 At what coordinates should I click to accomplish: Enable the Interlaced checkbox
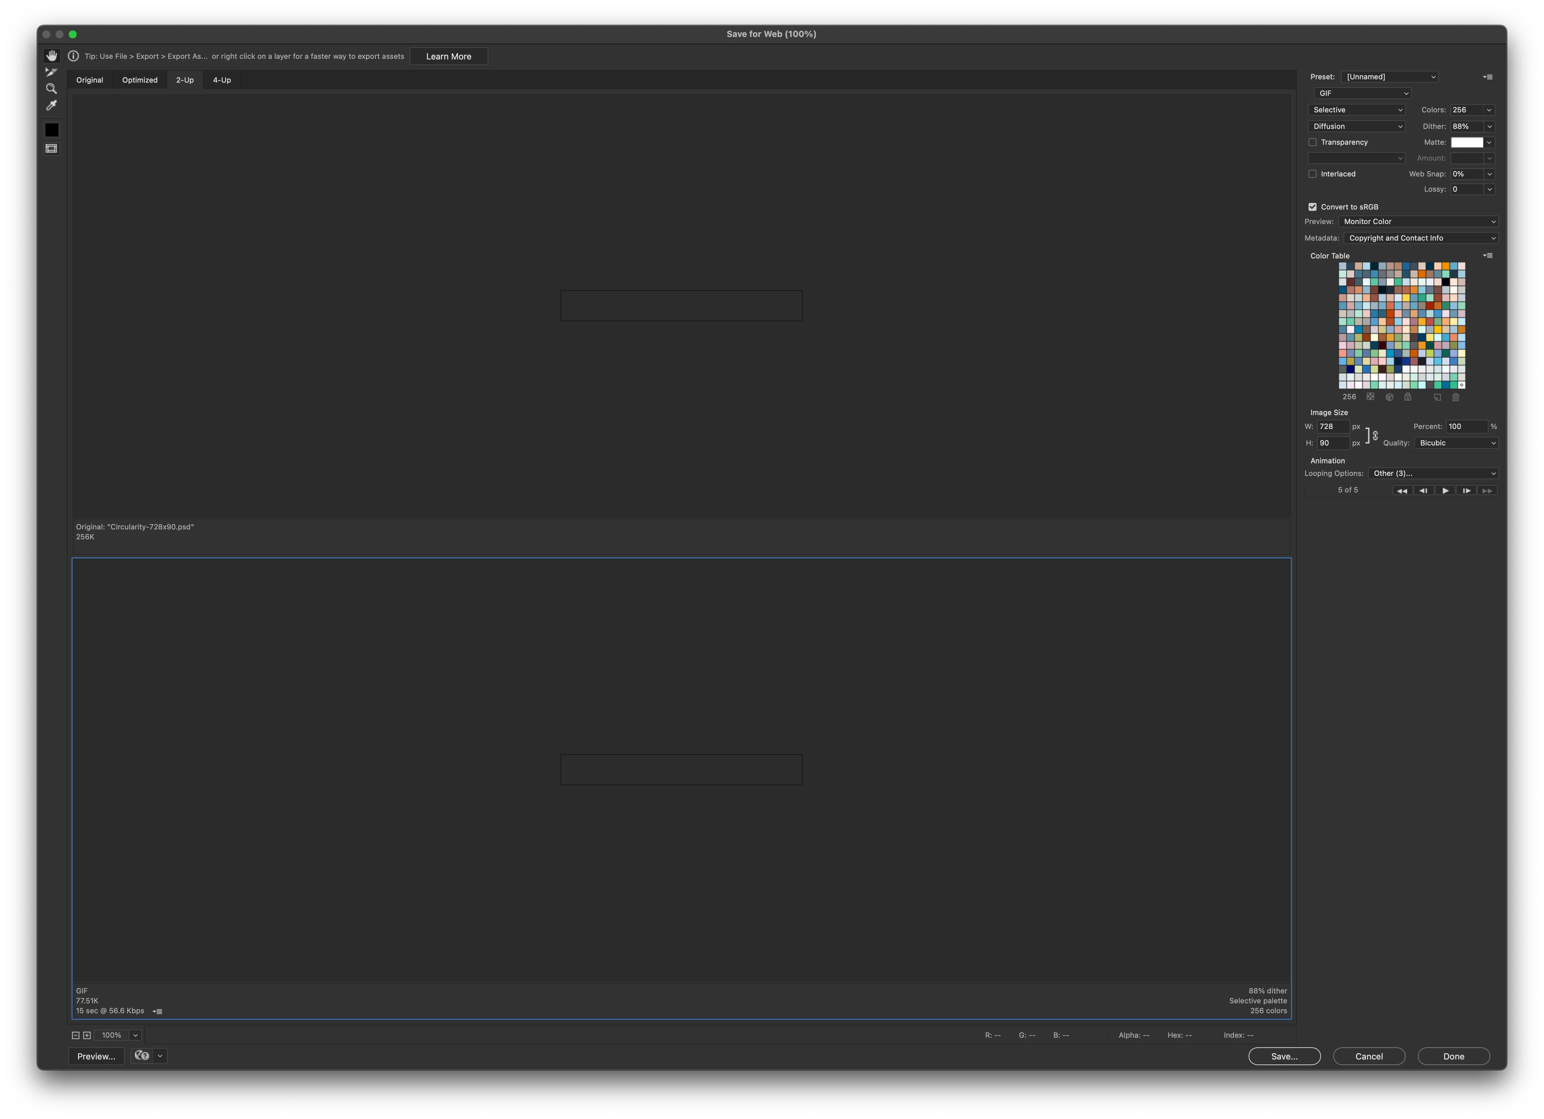coord(1313,174)
